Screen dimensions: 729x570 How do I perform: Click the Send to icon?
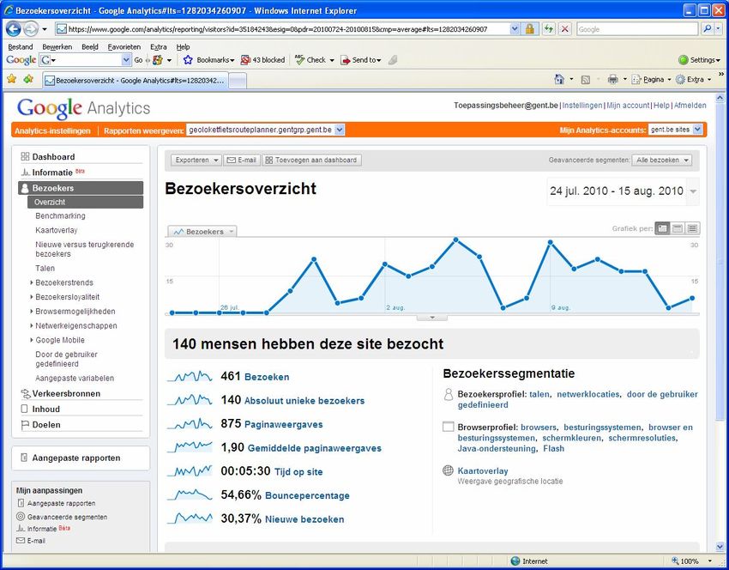(346, 60)
